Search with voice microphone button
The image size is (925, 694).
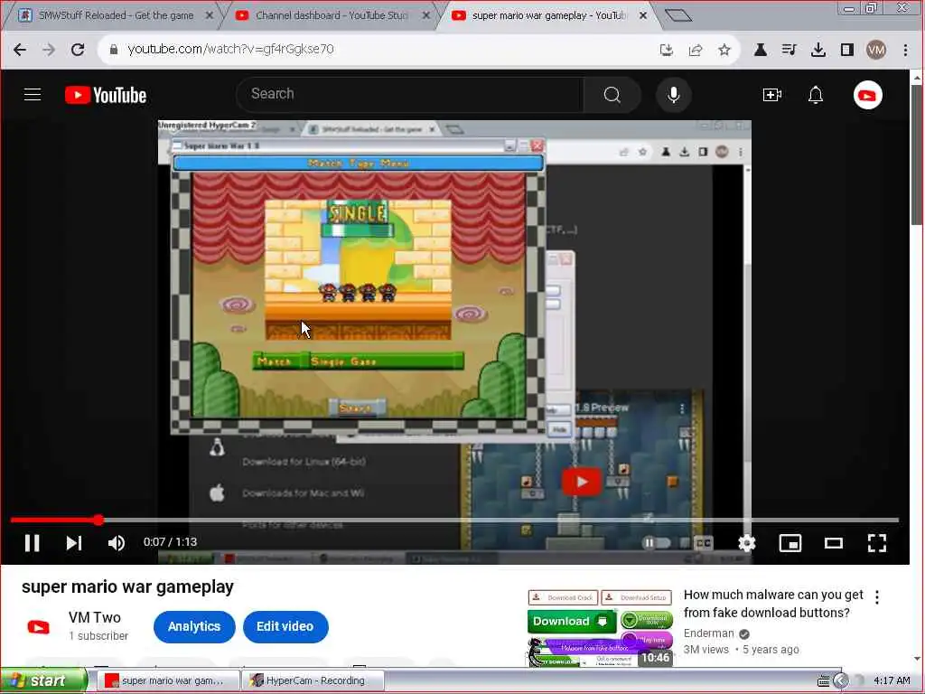tap(673, 94)
